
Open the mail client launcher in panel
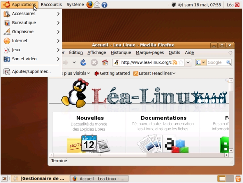point(97,5)
